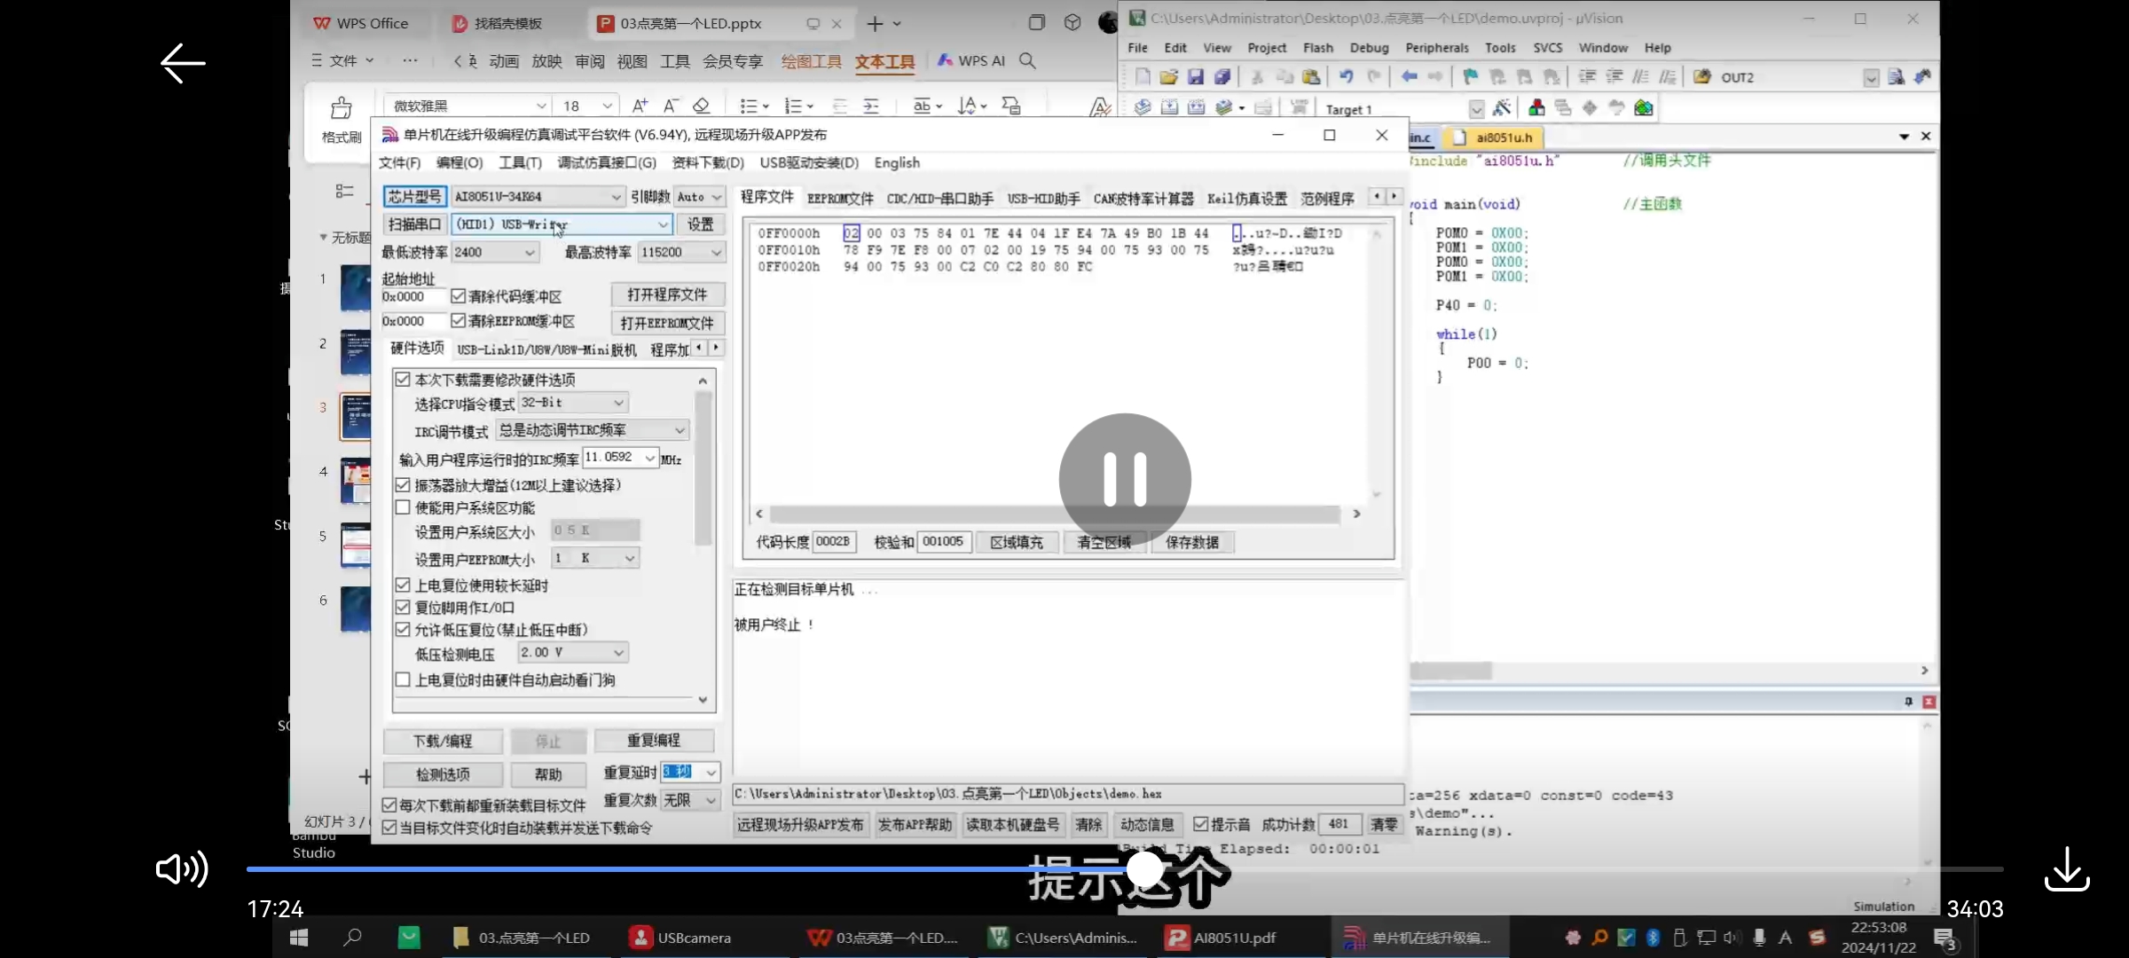Click the 检测选项 button

443,774
